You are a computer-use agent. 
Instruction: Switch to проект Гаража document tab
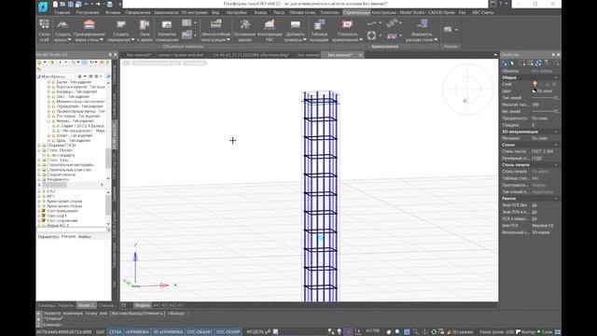point(180,55)
